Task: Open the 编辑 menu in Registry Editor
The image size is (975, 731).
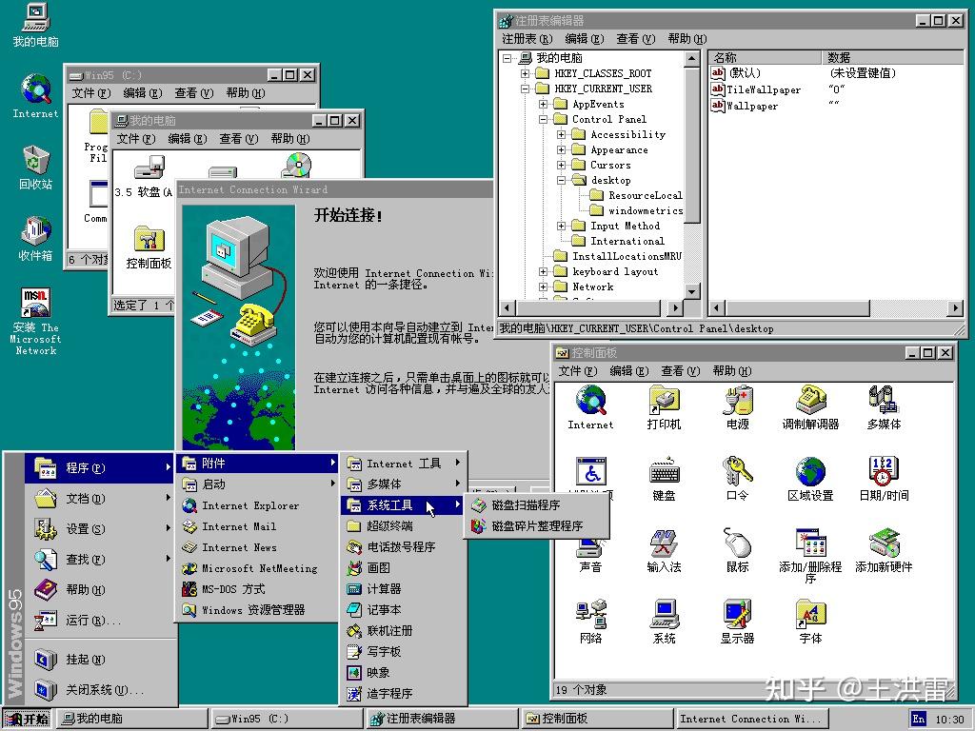Action: (x=582, y=38)
